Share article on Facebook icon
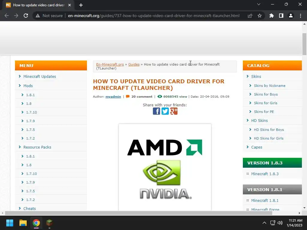Viewport: 307px width, 230px height. click(156, 111)
